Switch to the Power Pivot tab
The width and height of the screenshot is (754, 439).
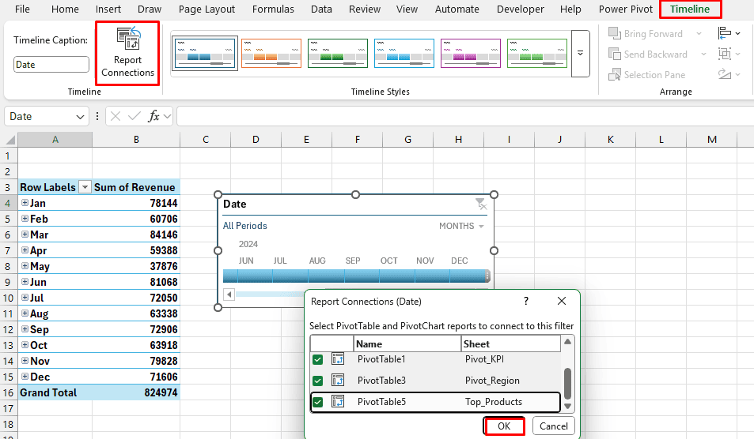(x=626, y=9)
